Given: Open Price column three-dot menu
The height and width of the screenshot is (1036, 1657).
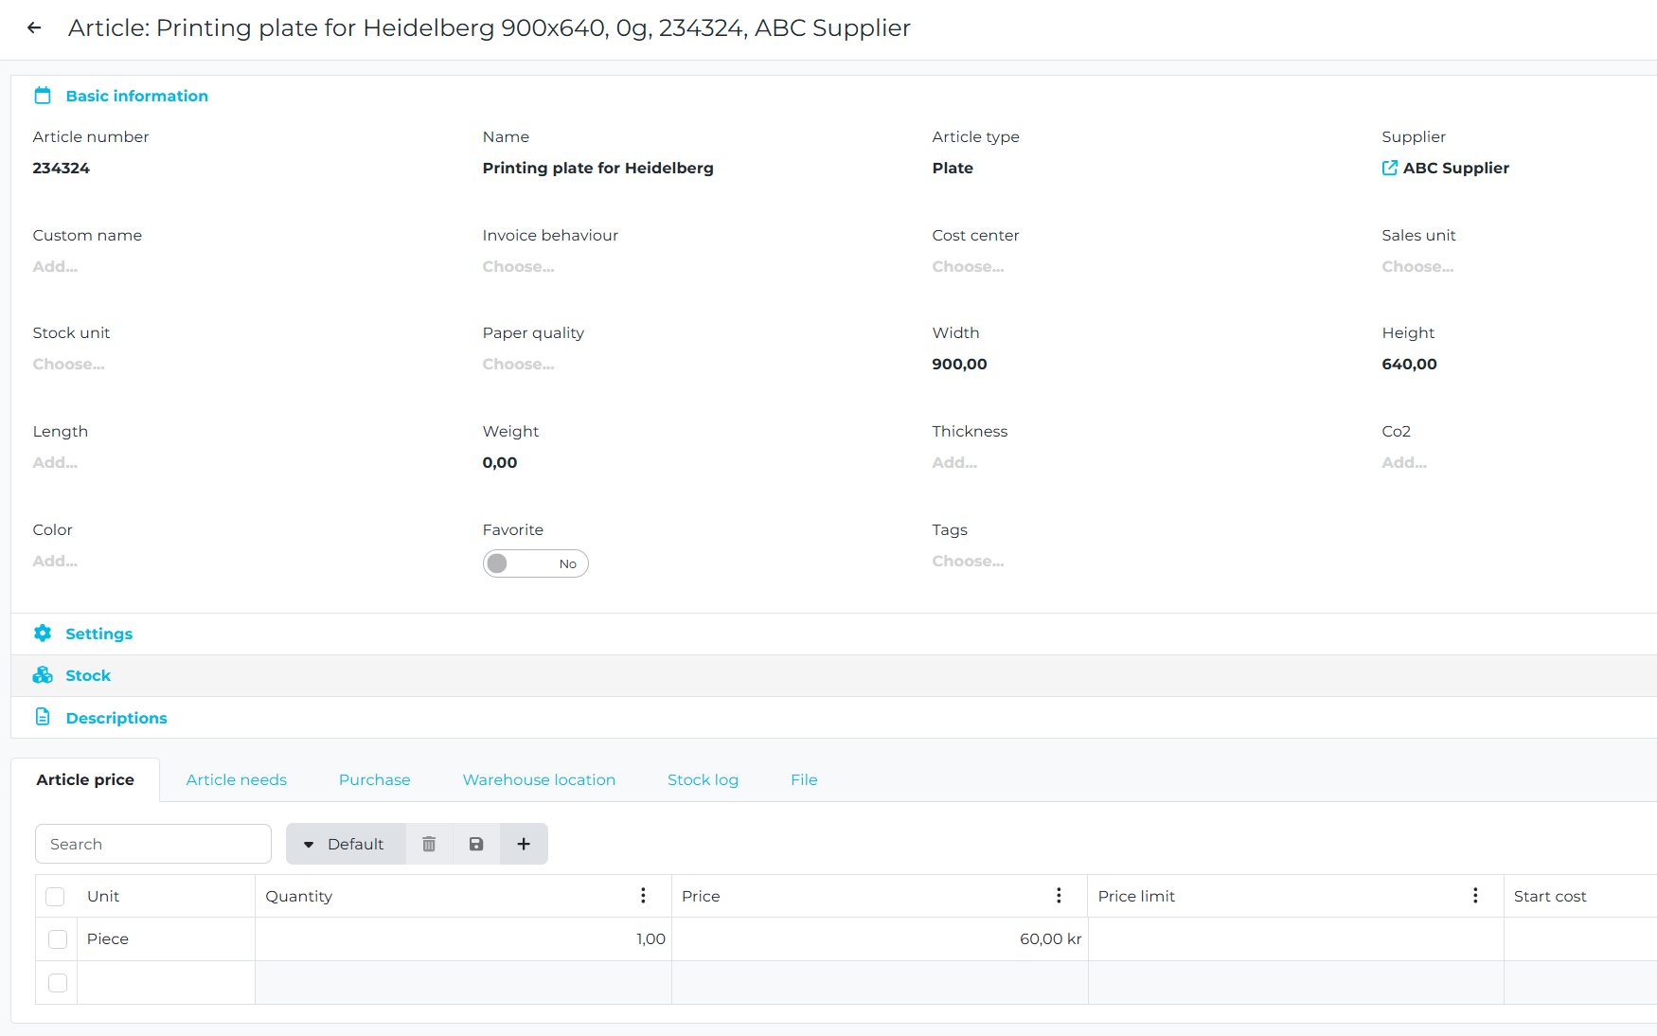Looking at the screenshot, I should 1059,896.
